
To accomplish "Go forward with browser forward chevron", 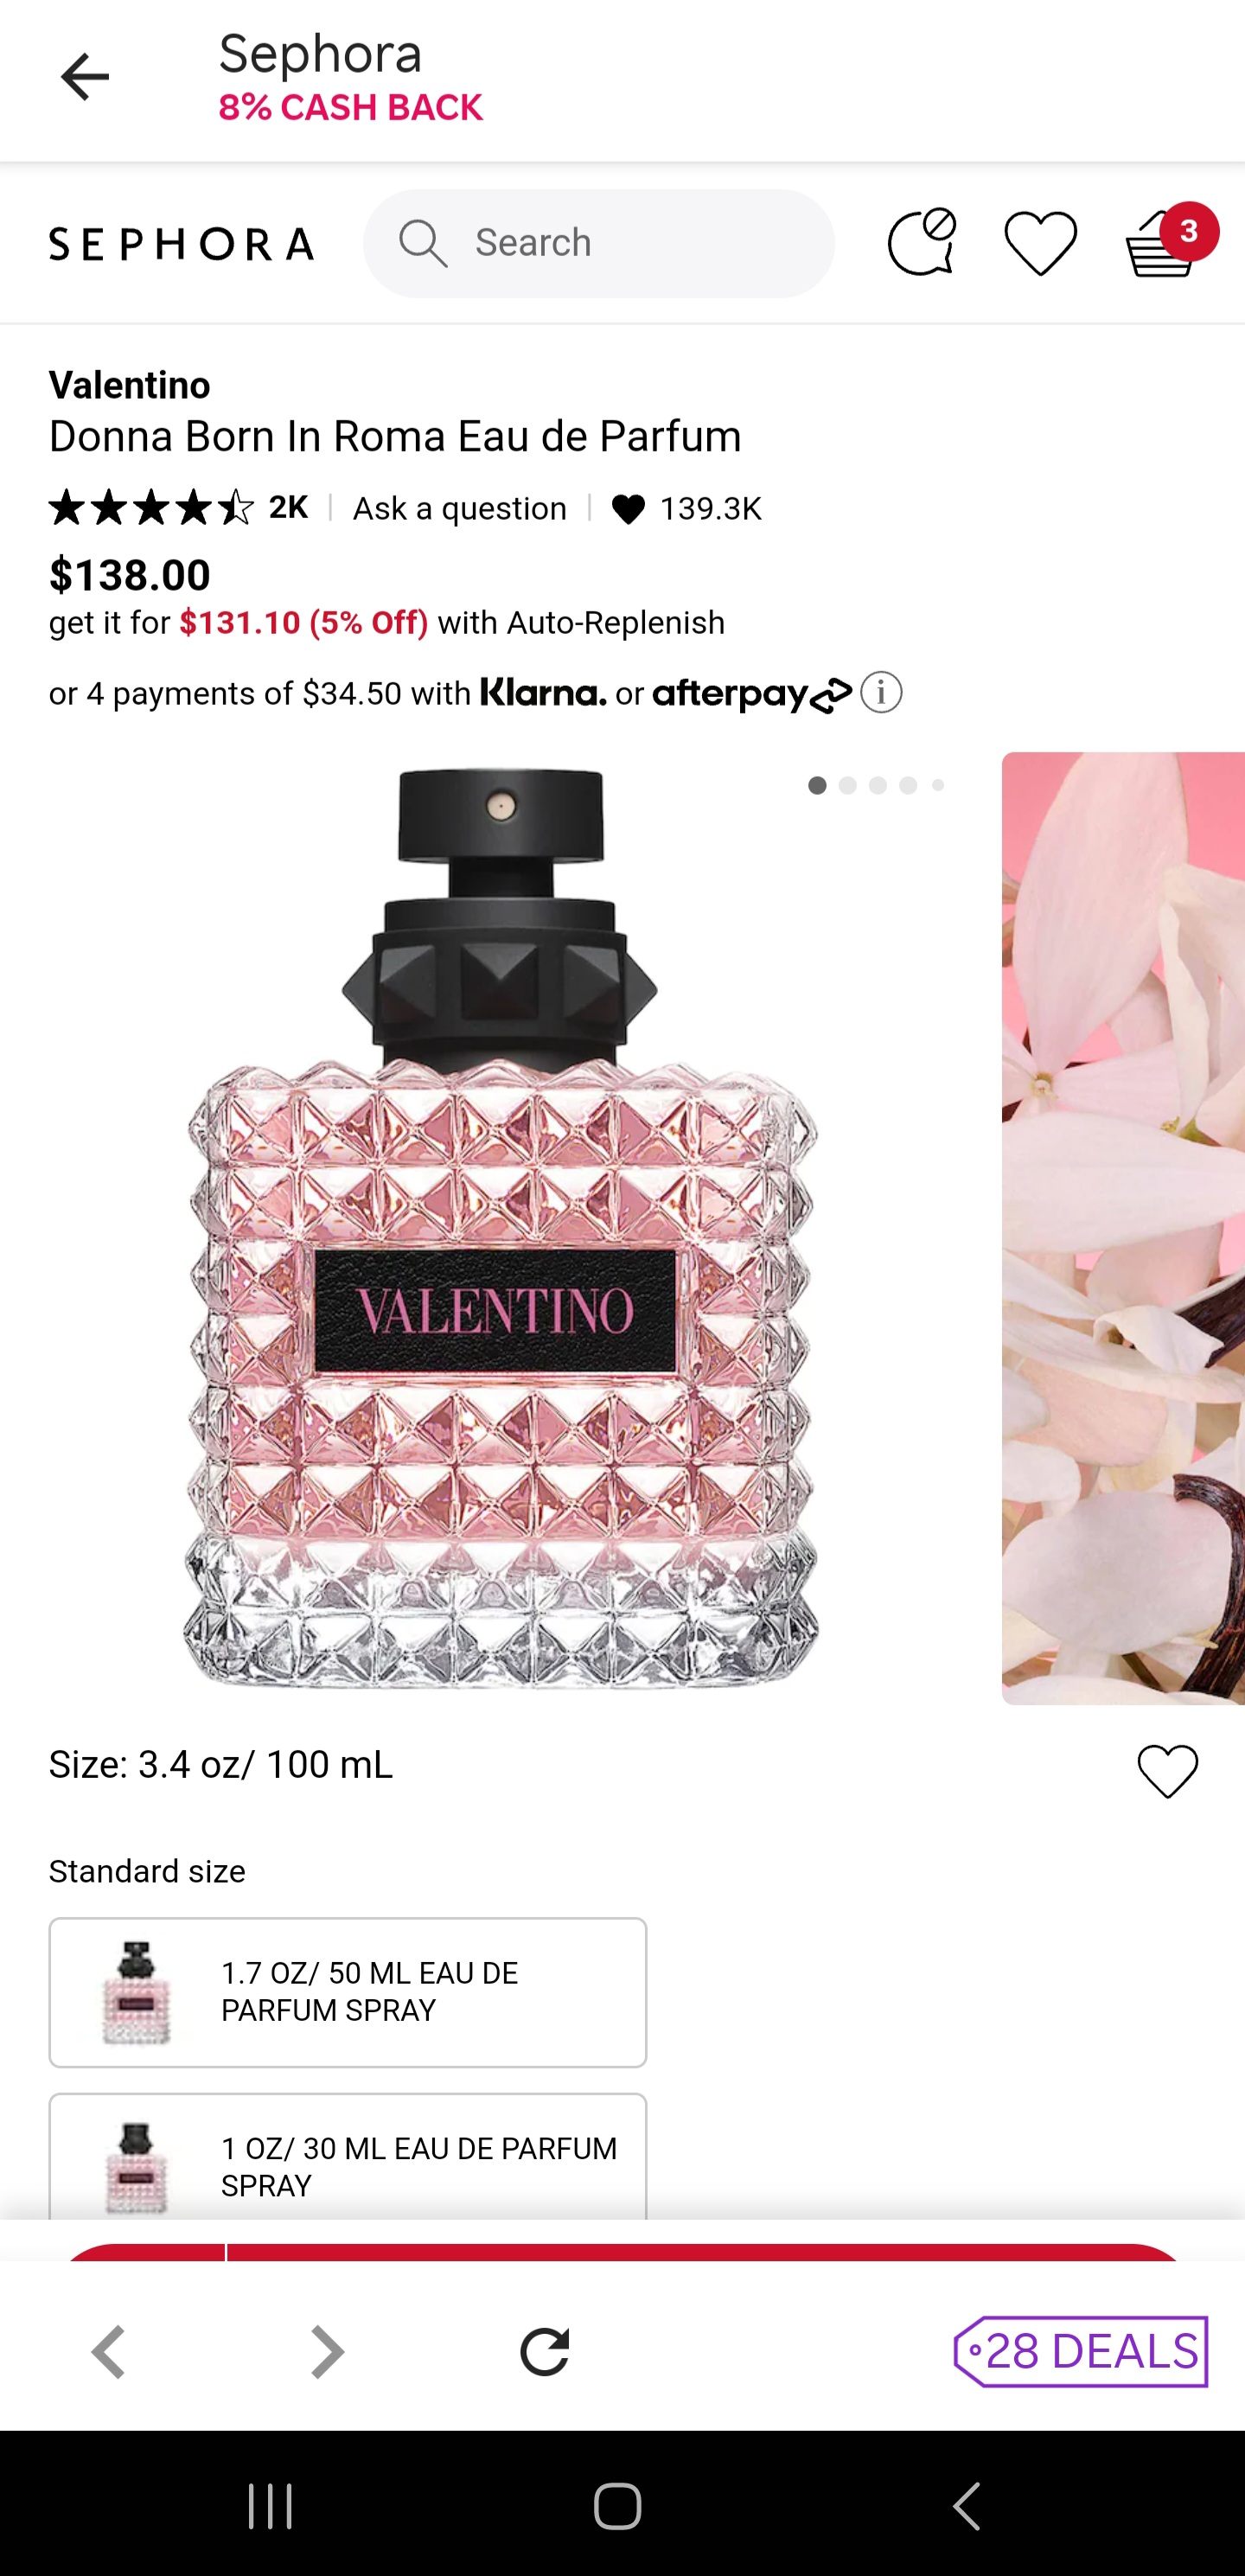I will 326,2351.
